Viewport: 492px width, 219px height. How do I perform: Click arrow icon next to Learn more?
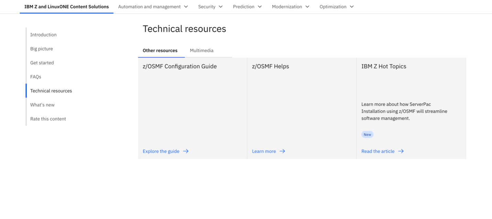[282, 151]
